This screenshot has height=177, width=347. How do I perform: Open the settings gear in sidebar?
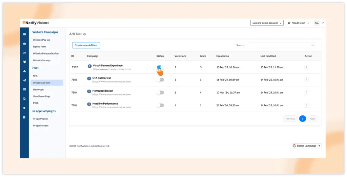tap(24, 108)
